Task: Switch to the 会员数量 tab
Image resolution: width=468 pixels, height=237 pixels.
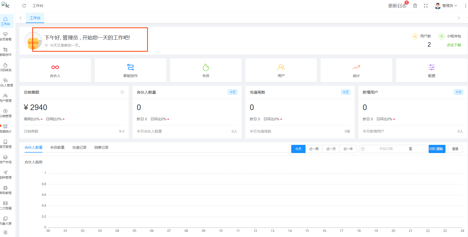Action: (x=57, y=148)
